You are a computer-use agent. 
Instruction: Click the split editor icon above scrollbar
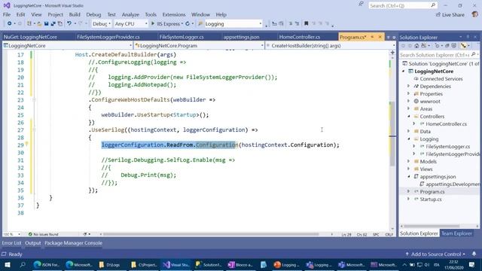pyautogui.click(x=392, y=53)
